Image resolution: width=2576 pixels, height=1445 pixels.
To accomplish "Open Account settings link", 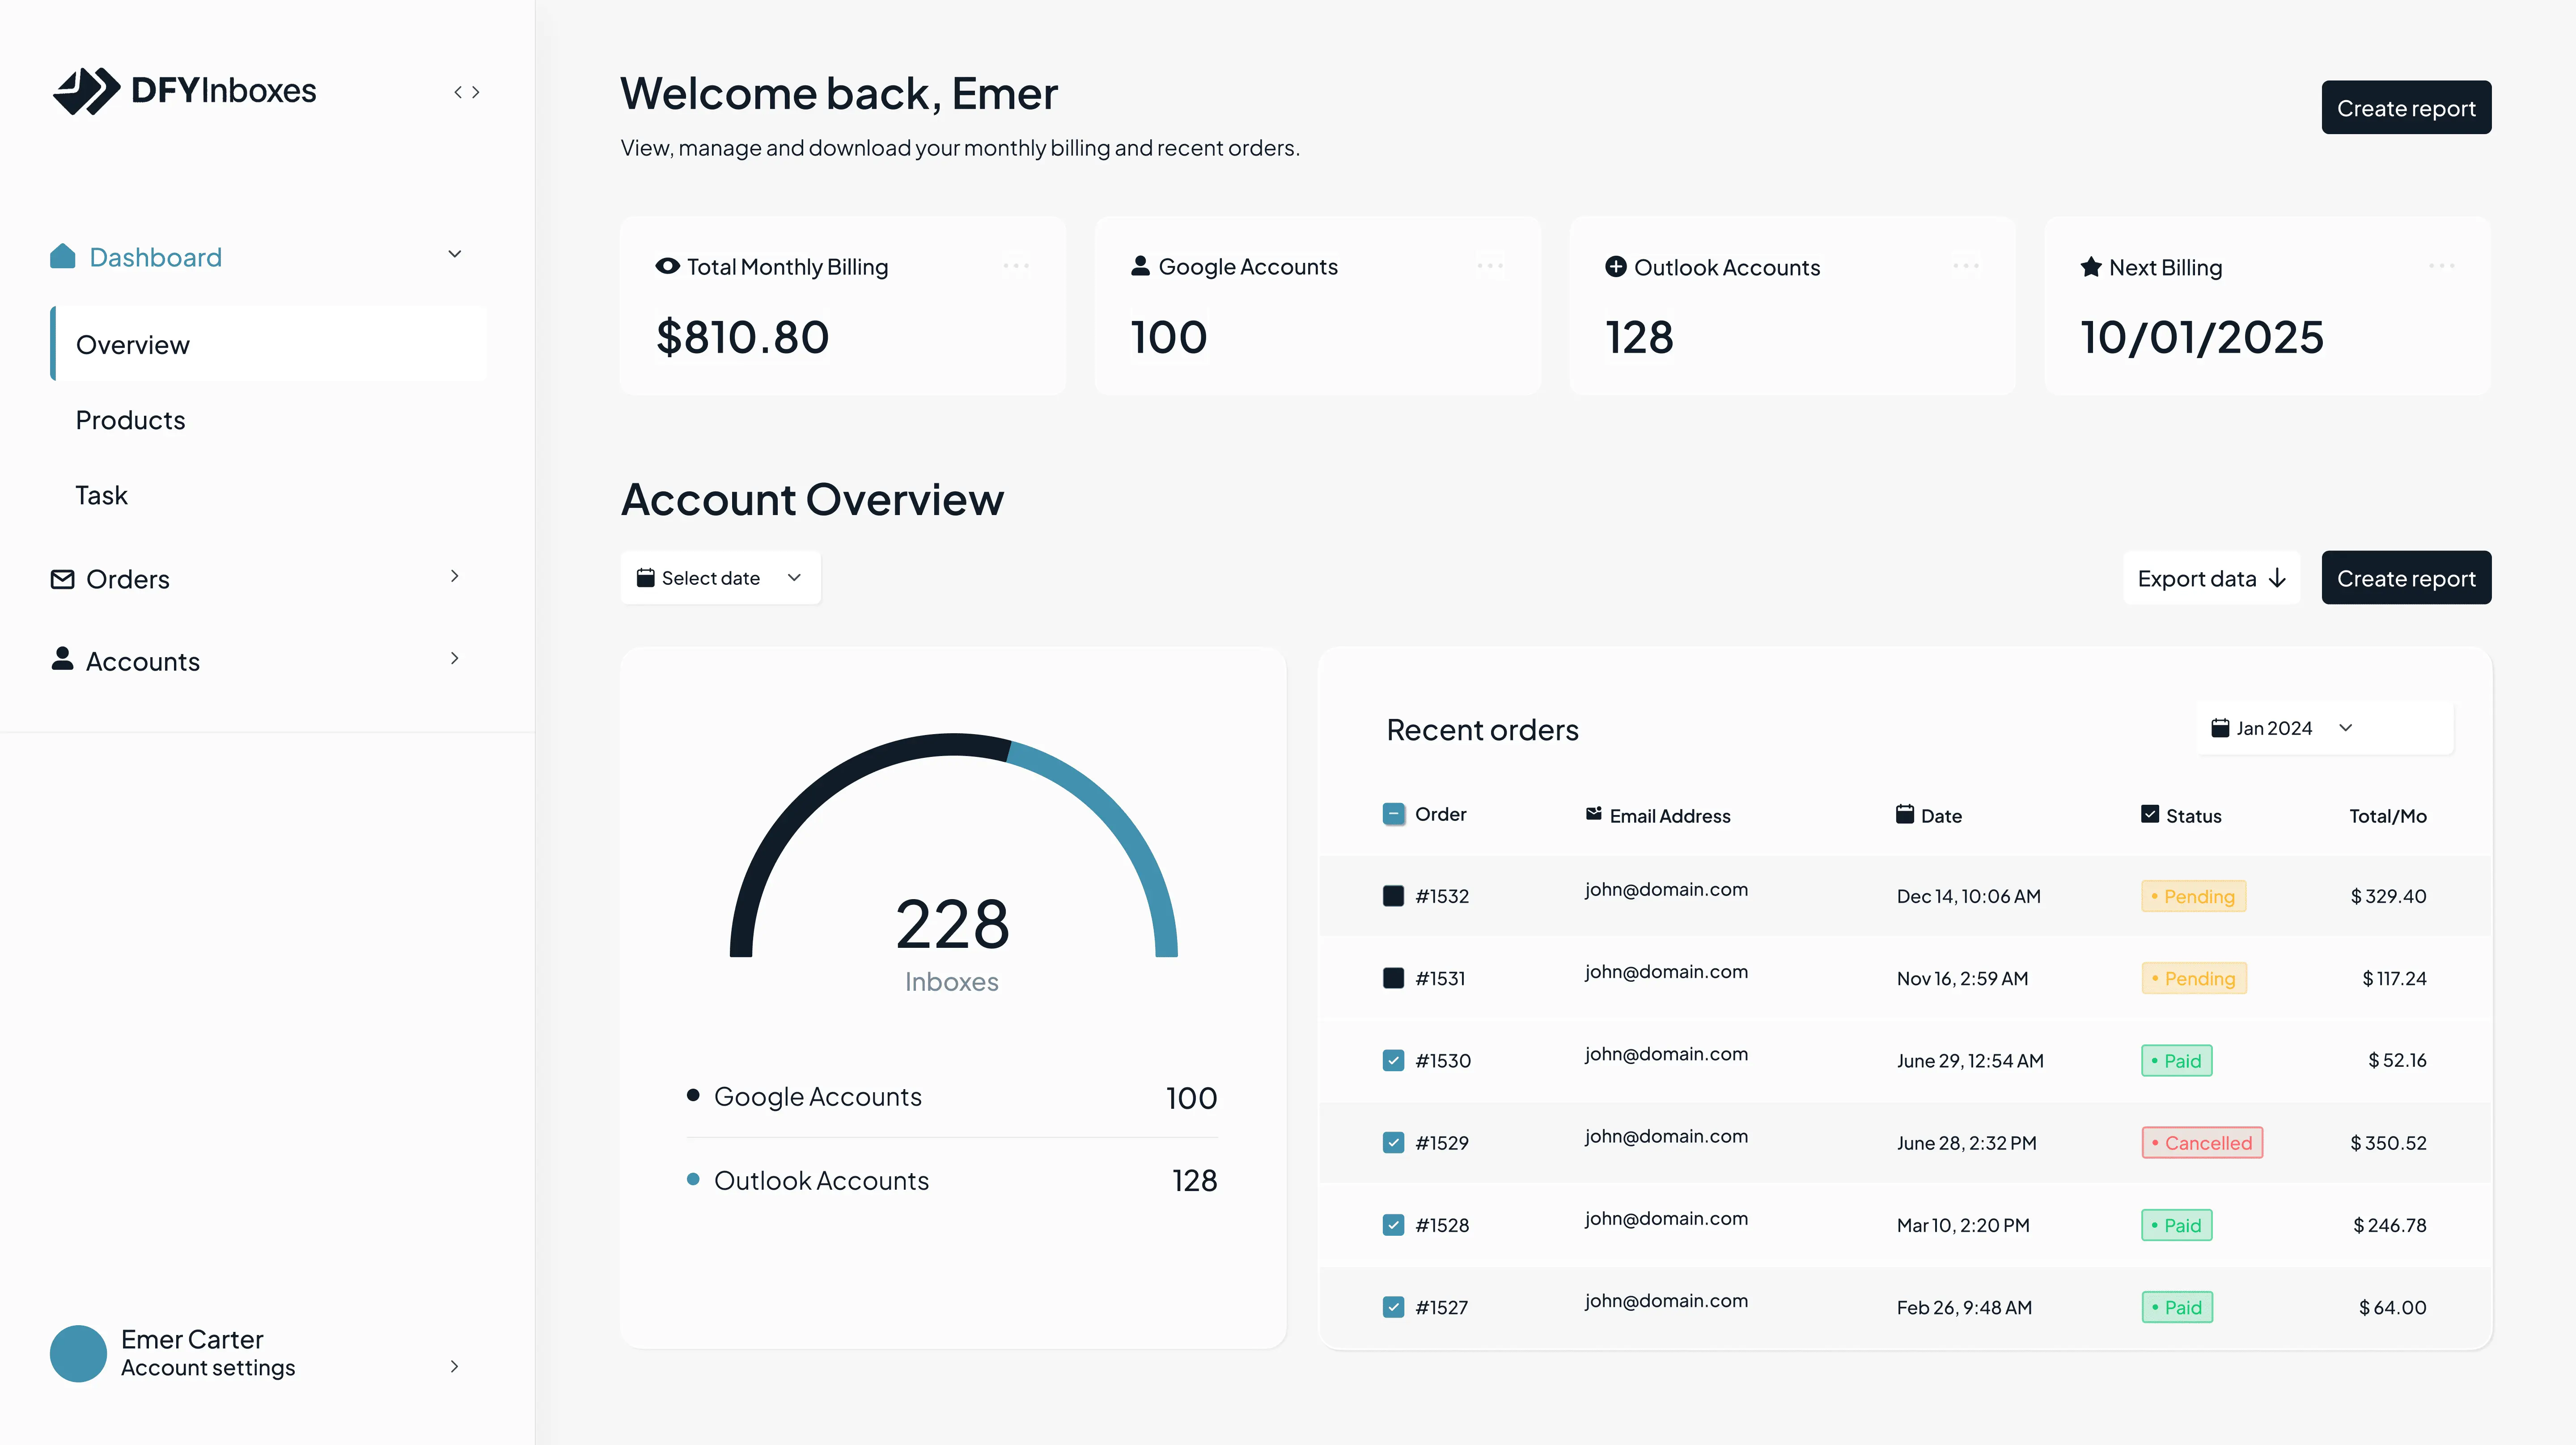I will [208, 1368].
